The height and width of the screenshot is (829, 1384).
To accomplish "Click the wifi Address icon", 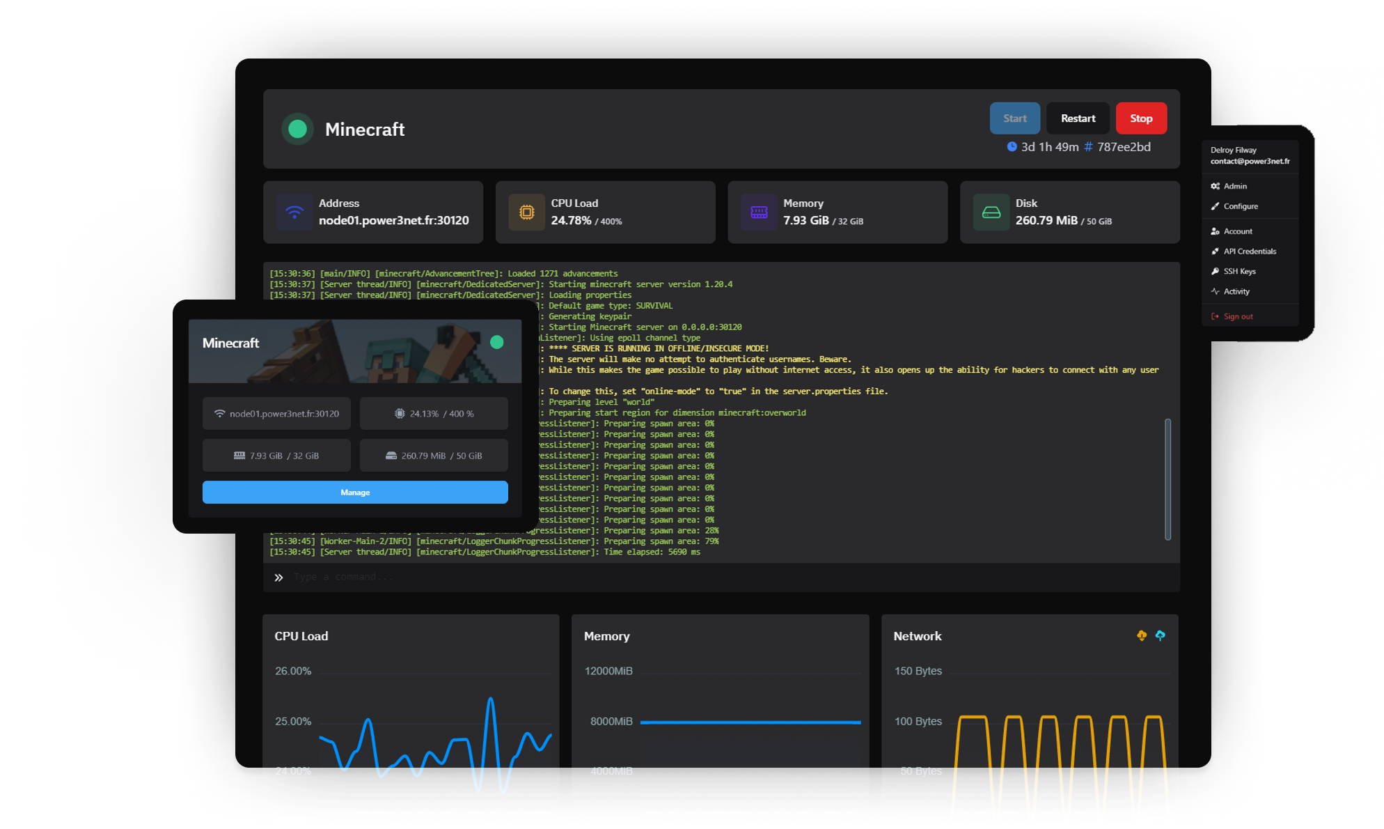I will click(x=294, y=212).
